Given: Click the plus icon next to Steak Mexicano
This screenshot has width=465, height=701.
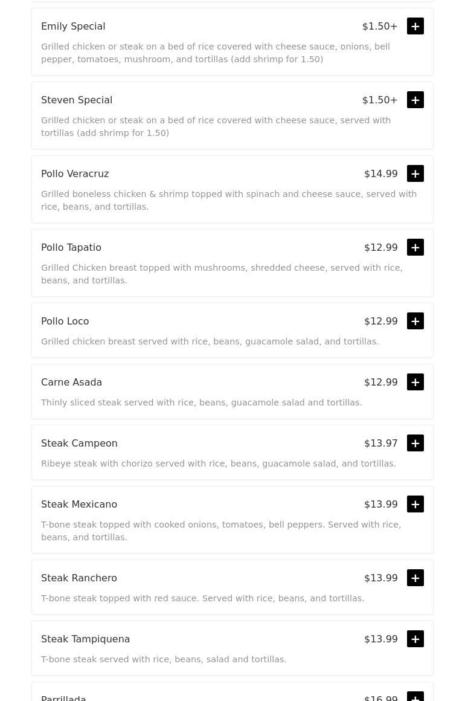Looking at the screenshot, I should 415,504.
